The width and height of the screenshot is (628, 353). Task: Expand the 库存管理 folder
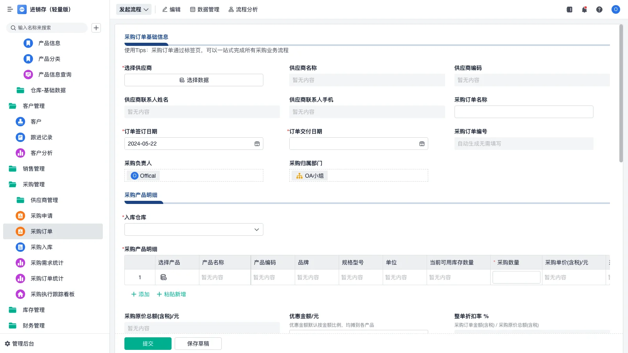point(33,310)
